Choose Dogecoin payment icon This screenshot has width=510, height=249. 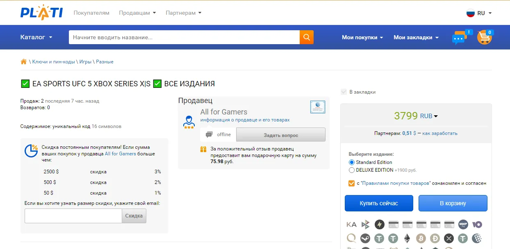[435, 238]
